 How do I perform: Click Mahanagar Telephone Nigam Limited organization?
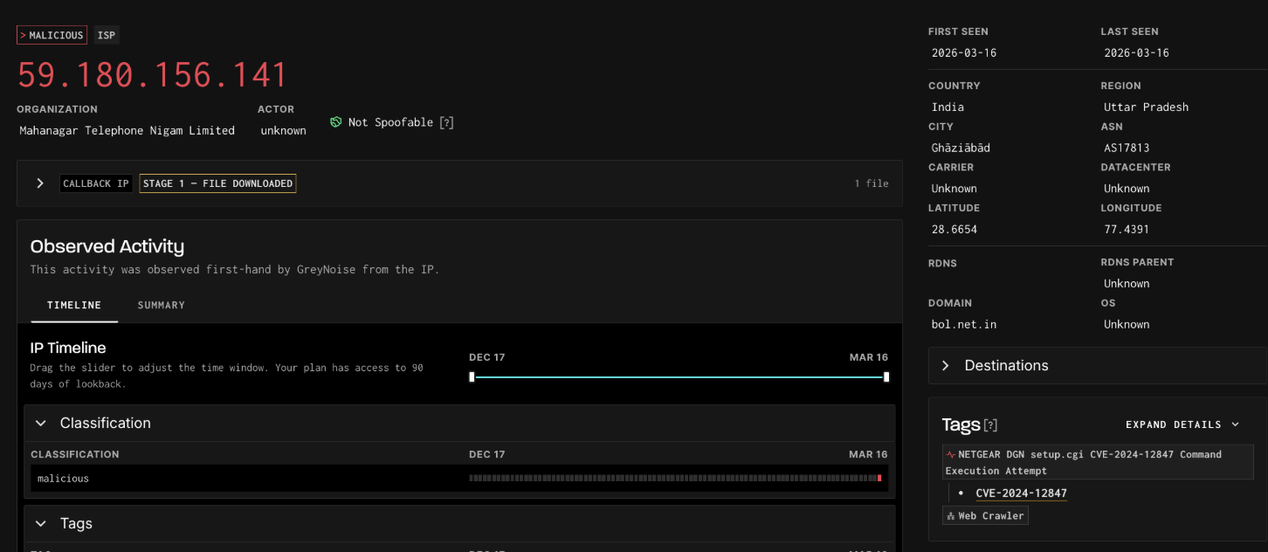pyautogui.click(x=127, y=130)
